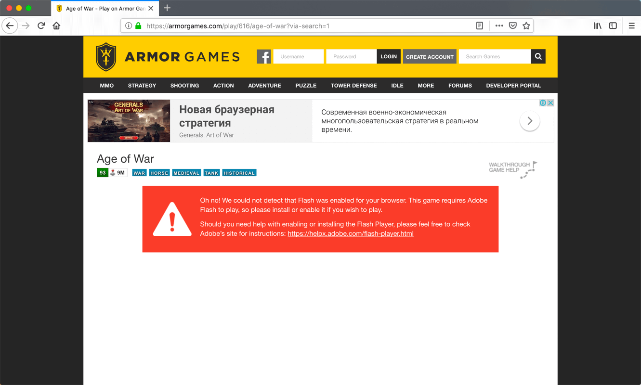Image resolution: width=641 pixels, height=385 pixels.
Task: Open the MORE games category dropdown
Action: coord(426,86)
